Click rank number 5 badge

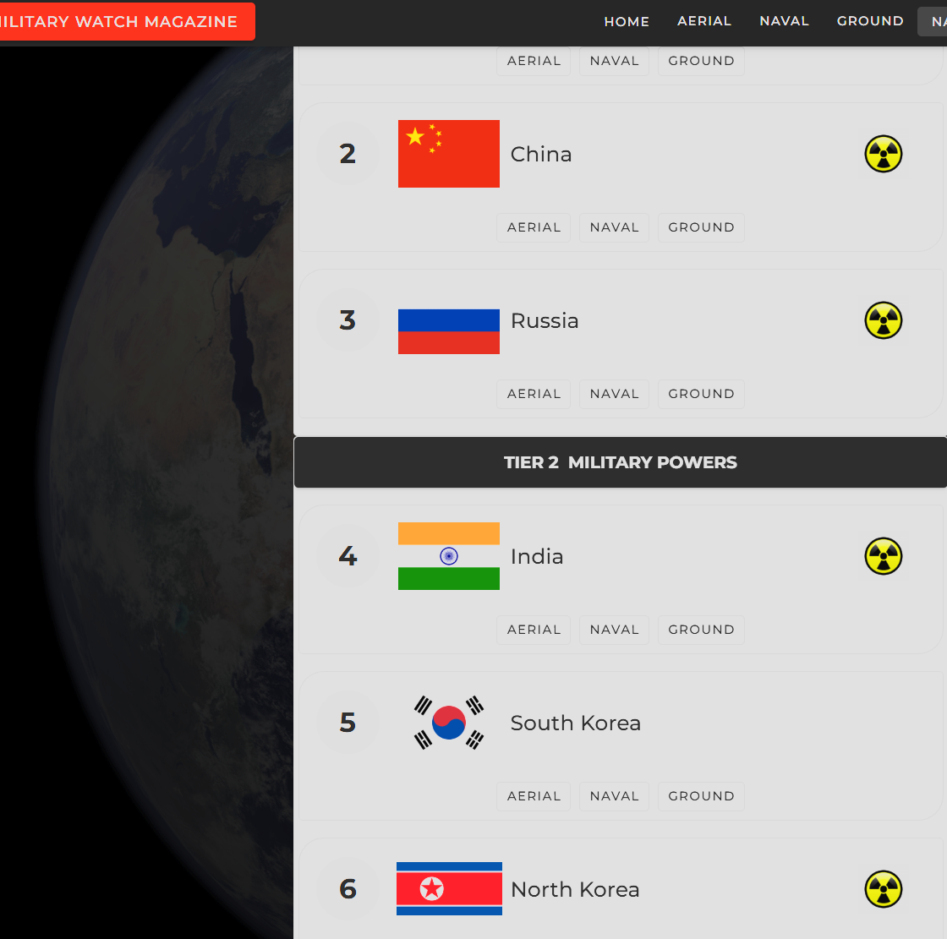tap(348, 723)
